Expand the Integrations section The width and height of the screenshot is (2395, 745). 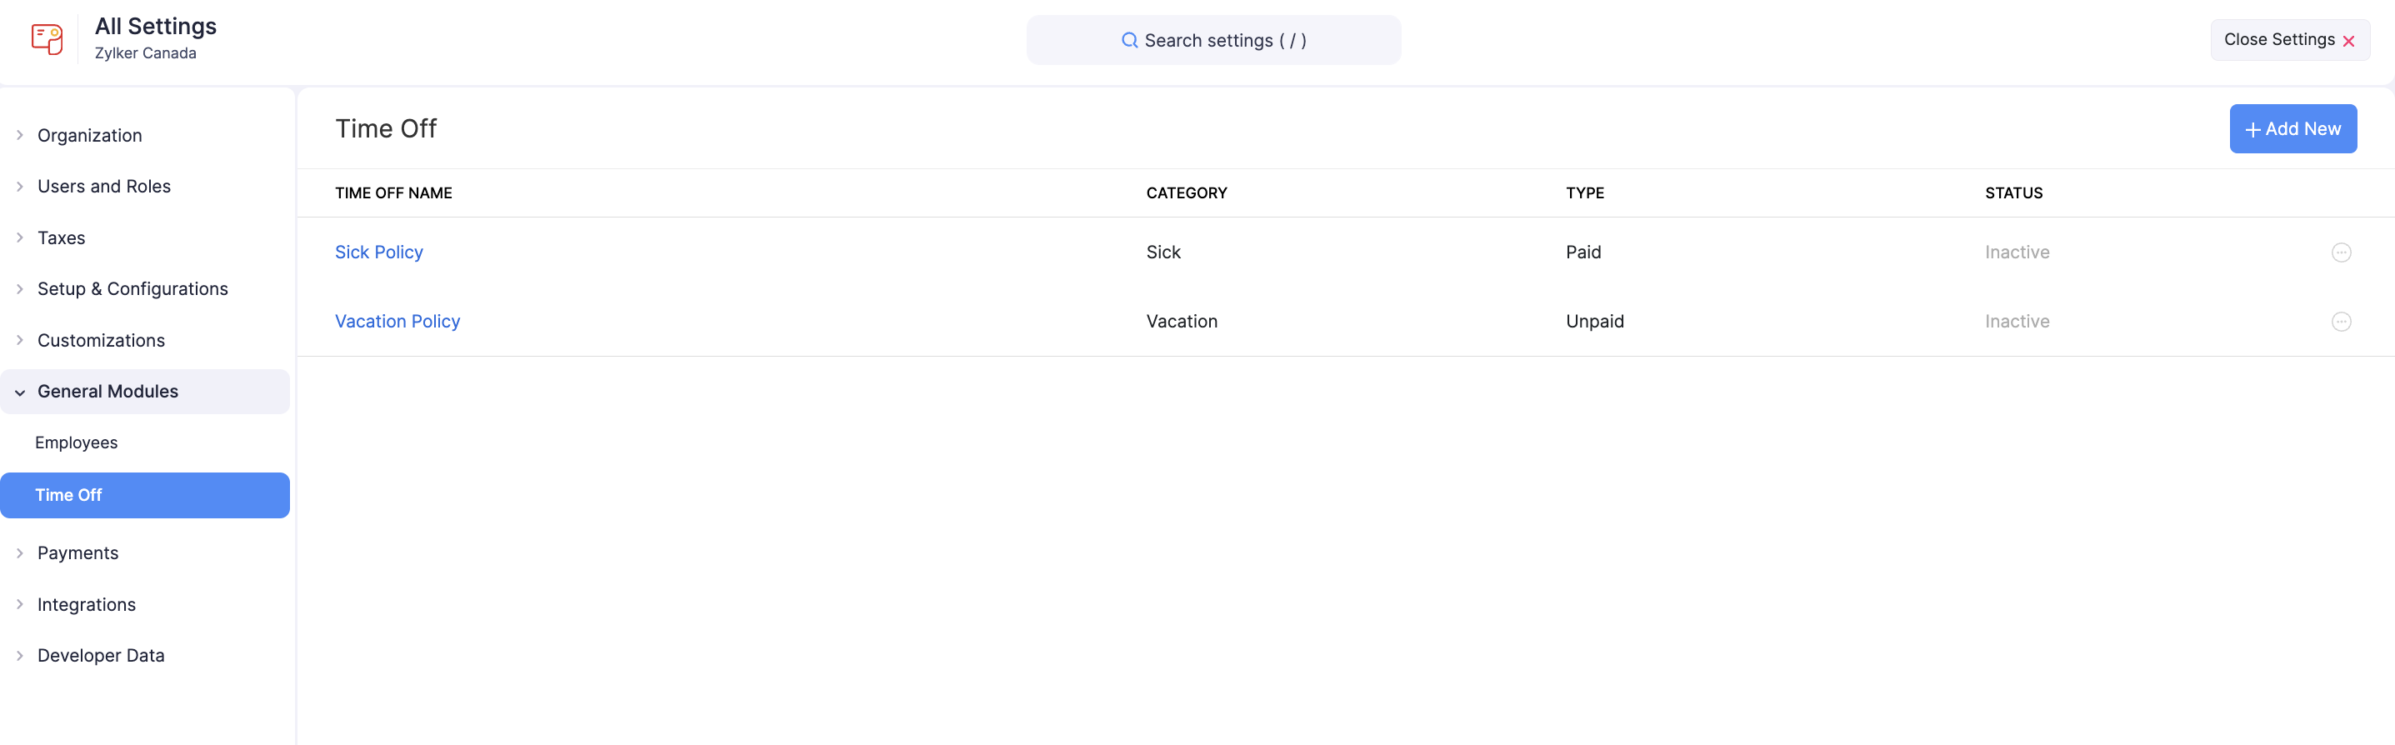click(19, 604)
